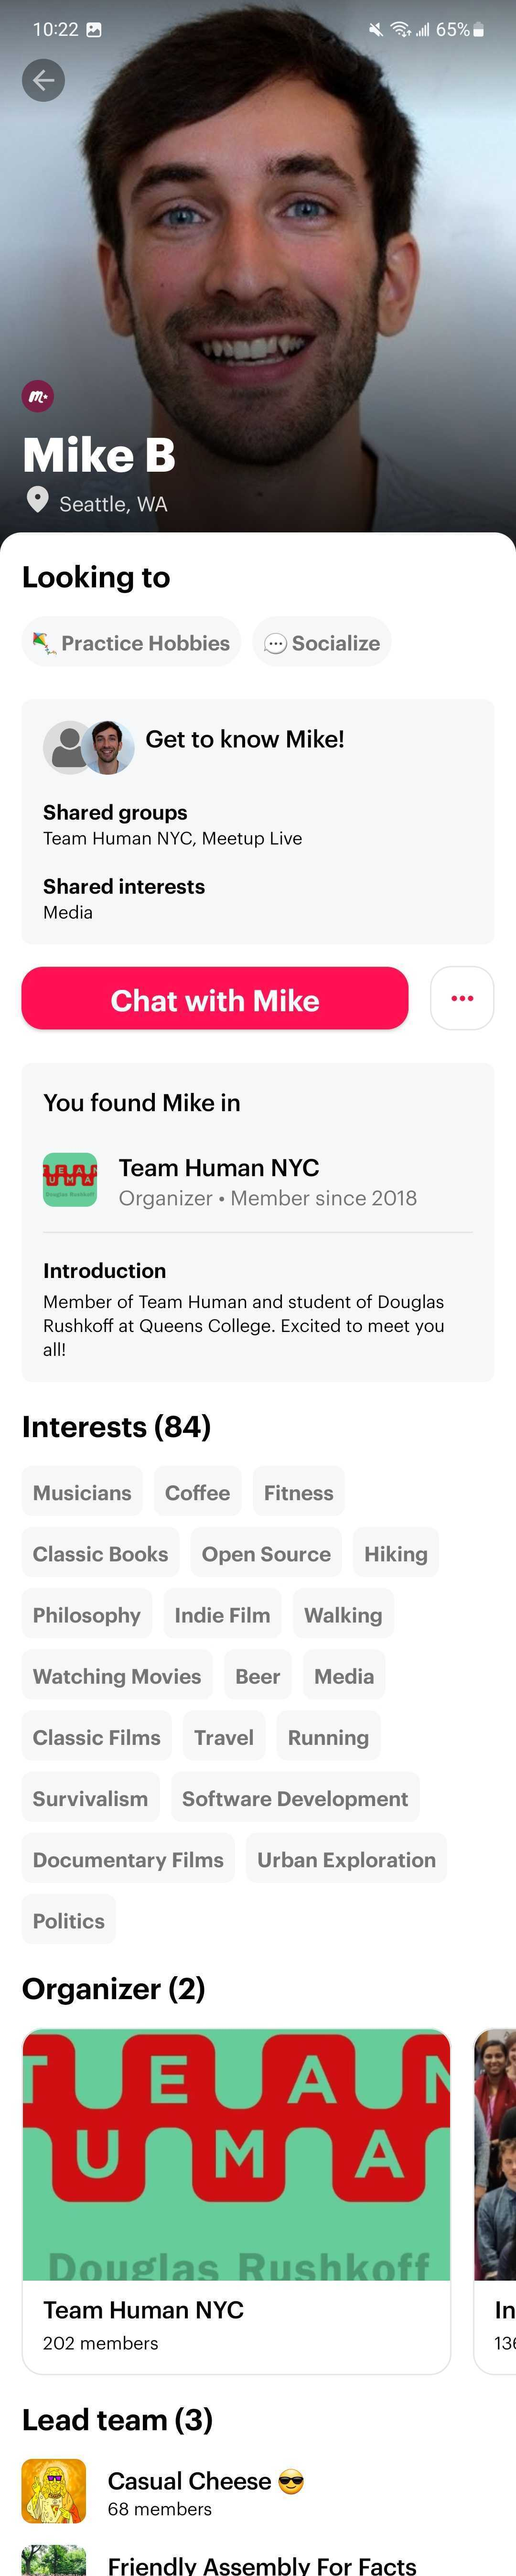This screenshot has width=516, height=2576.
Task: Click the back arrow at top left
Action: tap(42, 80)
